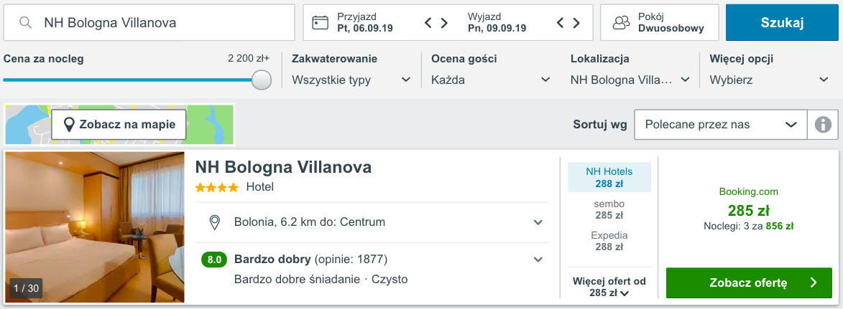
Task: Click the map pin location icon
Action: [69, 125]
